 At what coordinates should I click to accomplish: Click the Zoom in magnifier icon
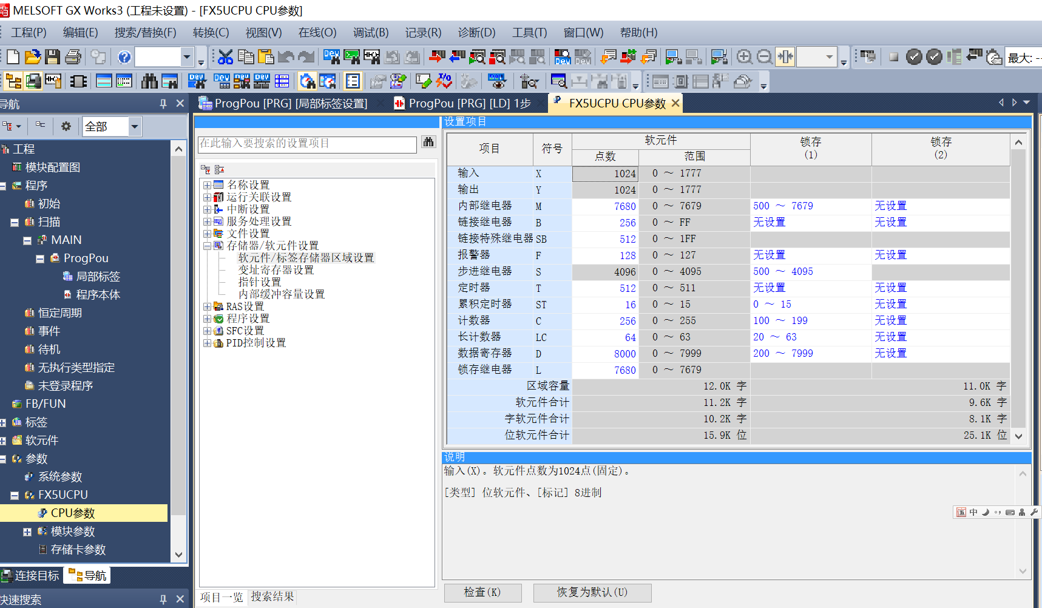(x=744, y=57)
